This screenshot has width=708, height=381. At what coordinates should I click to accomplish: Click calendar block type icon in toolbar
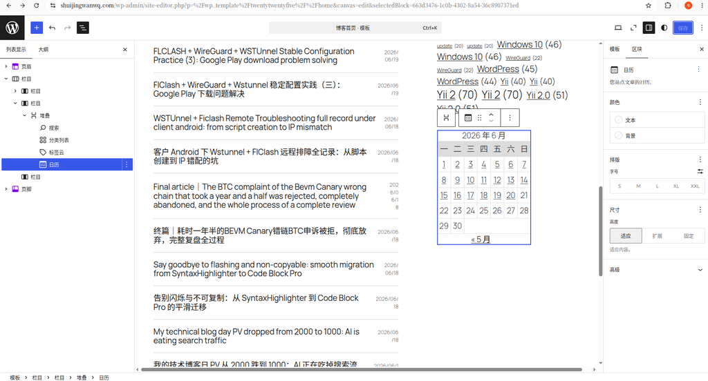click(468, 117)
